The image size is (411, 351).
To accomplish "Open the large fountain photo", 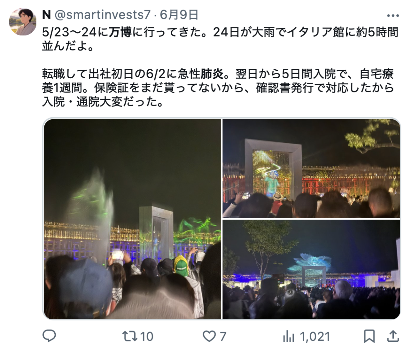I will click(132, 219).
